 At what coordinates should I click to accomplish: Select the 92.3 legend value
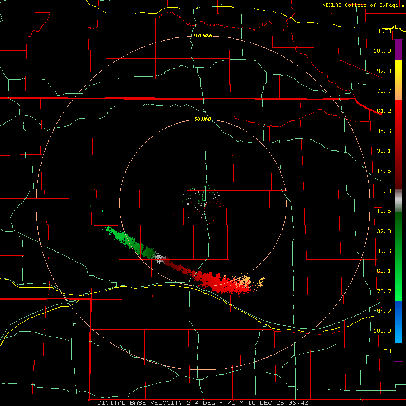[x=384, y=71]
